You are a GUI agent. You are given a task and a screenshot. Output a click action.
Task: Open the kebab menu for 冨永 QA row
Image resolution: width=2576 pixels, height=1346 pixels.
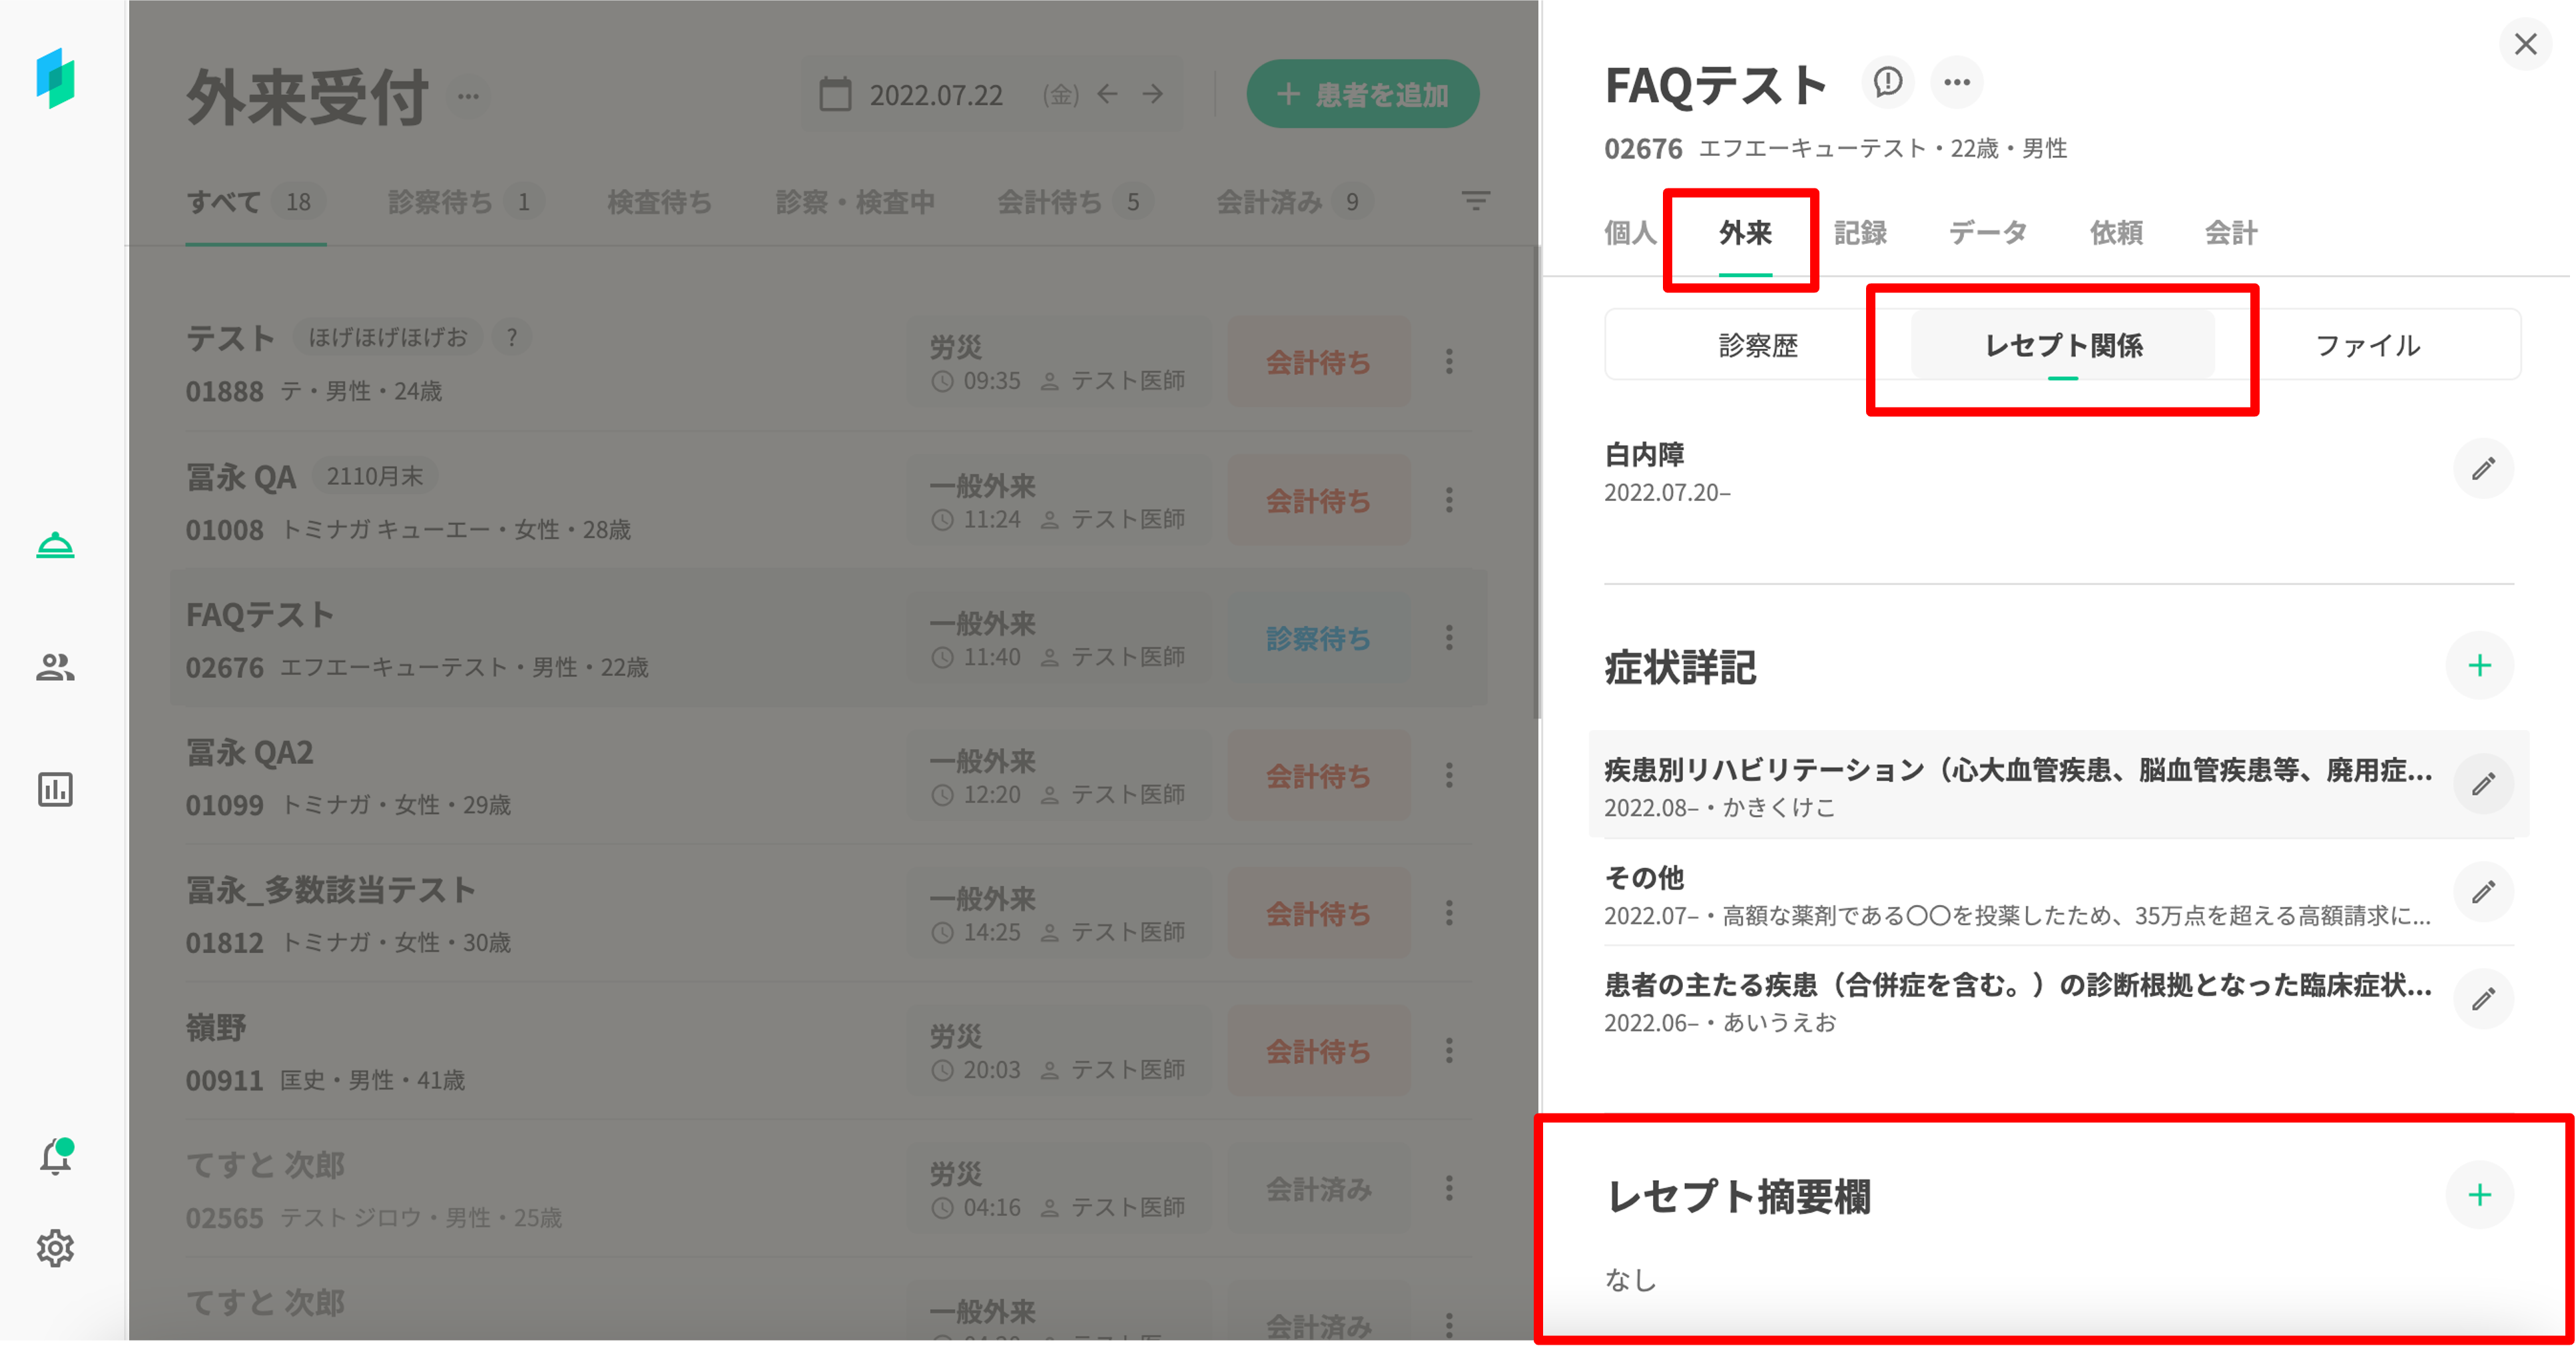[1449, 500]
